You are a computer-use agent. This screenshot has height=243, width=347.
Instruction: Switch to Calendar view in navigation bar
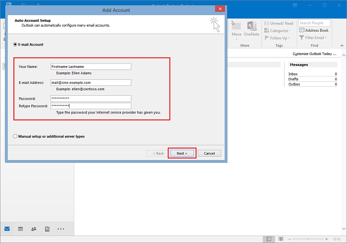coord(20,229)
